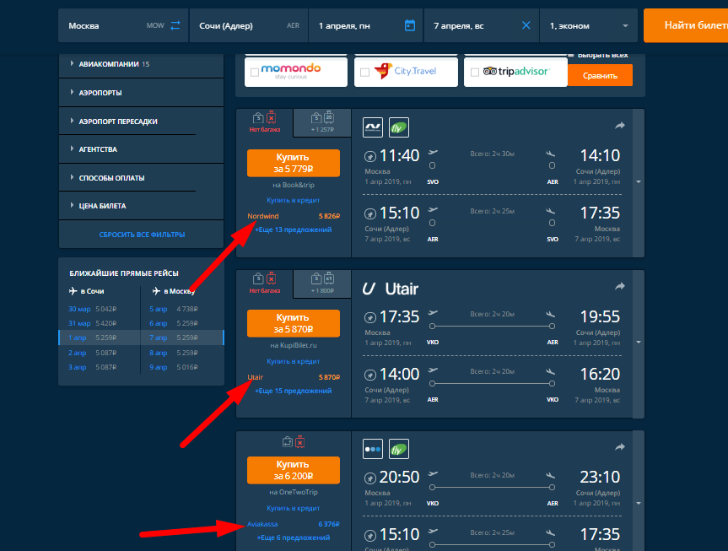The image size is (728, 551).
Task: Click Купить в кредит under KupiBilet.ru offer
Action: (x=293, y=361)
